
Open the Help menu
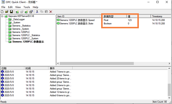tap(35, 7)
